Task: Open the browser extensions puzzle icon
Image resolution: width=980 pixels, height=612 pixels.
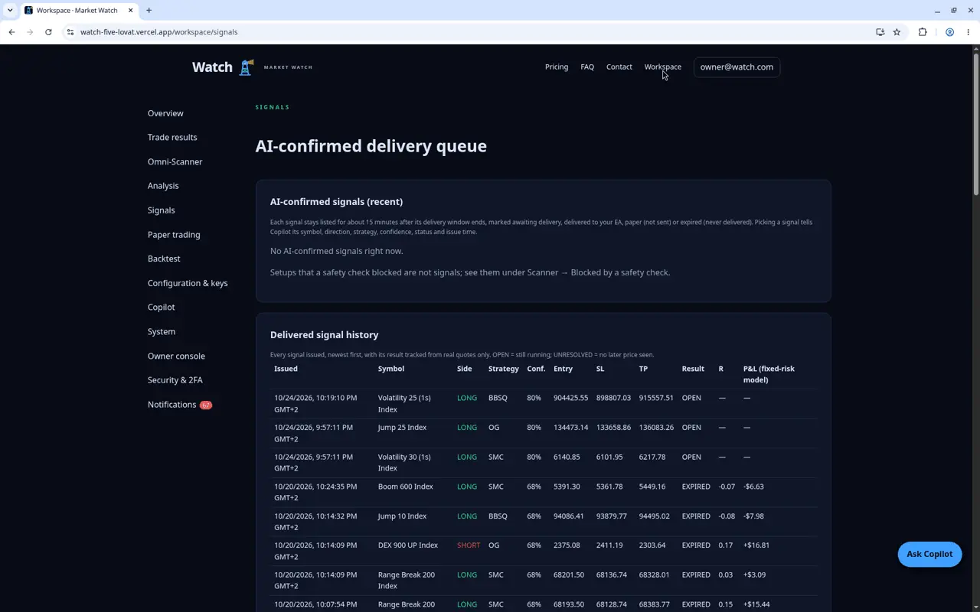Action: click(923, 32)
